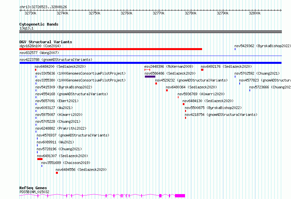The image size is (291, 199).
Task: Open nsv5415309 (ByrskaBishop2022) entry
Action: point(64,87)
